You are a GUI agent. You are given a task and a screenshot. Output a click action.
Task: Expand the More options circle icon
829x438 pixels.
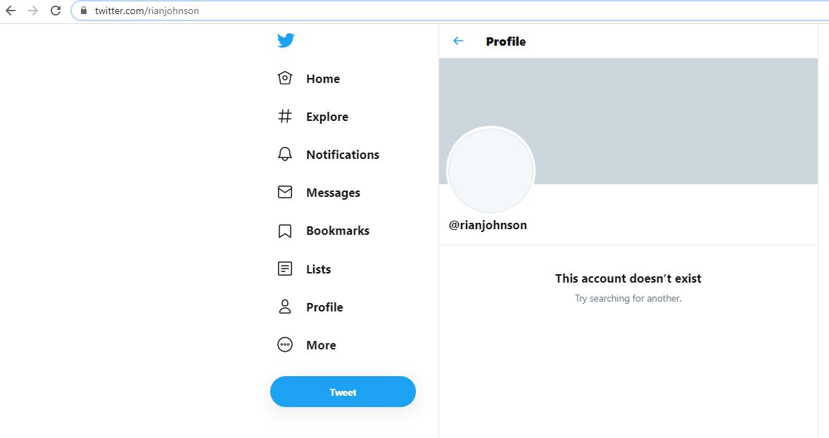pyautogui.click(x=285, y=344)
